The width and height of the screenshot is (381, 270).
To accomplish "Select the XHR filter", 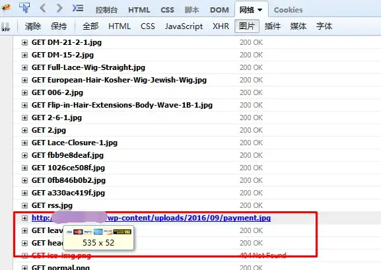I will pyautogui.click(x=221, y=26).
